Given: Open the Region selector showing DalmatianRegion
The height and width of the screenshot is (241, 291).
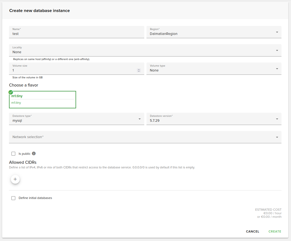Looking at the screenshot, I should point(214,32).
